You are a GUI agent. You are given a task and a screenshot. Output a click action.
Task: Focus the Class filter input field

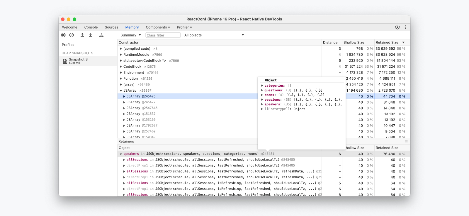coord(163,35)
